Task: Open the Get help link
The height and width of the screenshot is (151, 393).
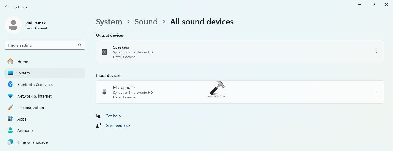Action: (x=113, y=116)
